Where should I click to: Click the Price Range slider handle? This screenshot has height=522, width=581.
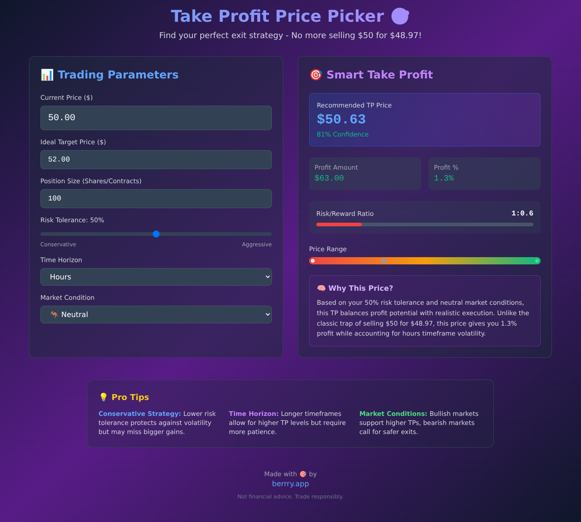click(384, 261)
